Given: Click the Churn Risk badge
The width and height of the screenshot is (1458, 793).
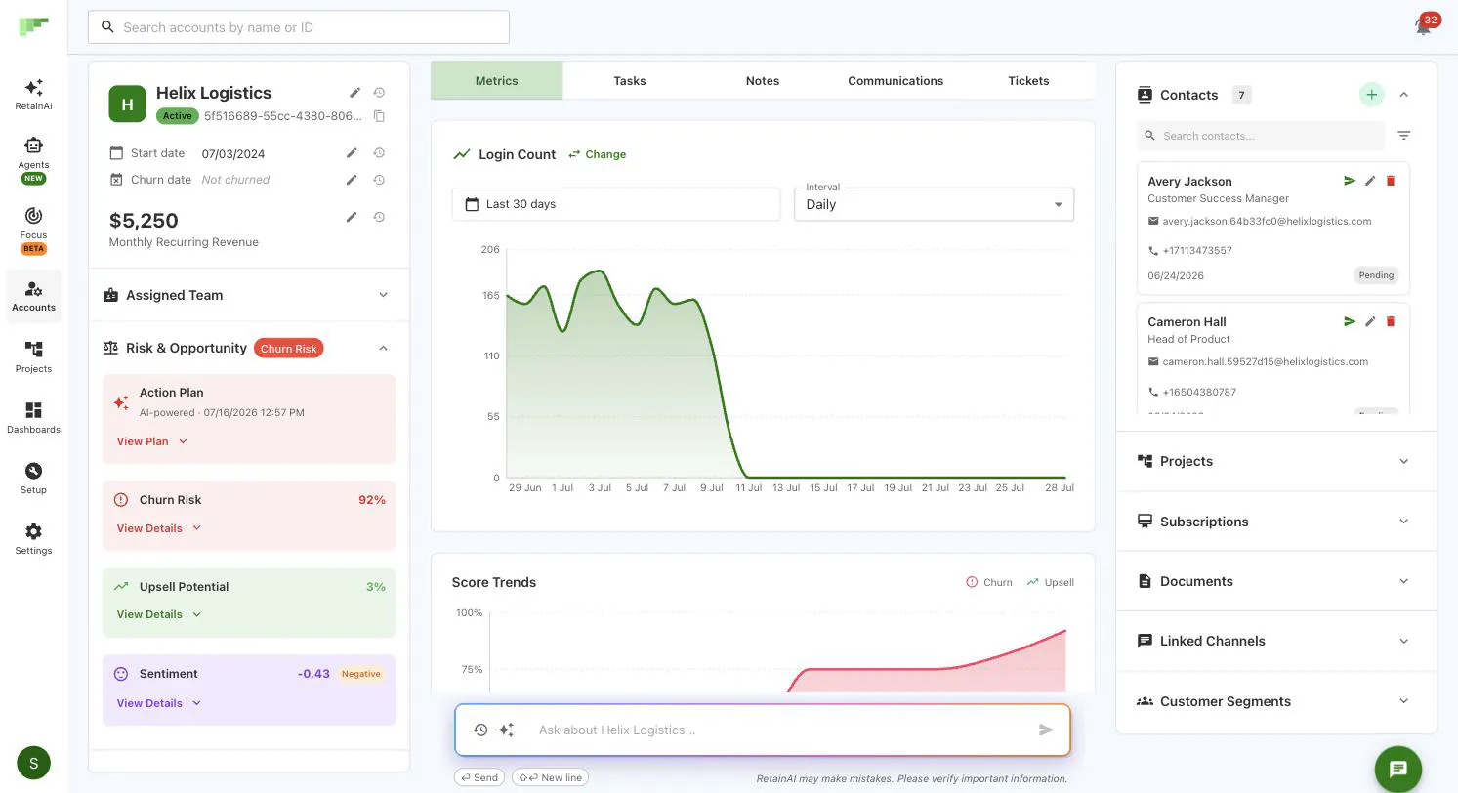Looking at the screenshot, I should (x=289, y=349).
